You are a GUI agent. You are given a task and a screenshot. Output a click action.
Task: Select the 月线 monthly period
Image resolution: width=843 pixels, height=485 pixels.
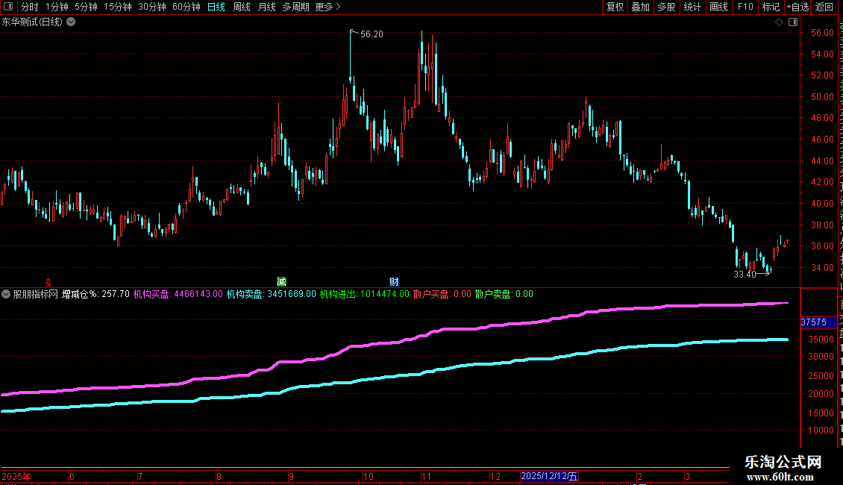coord(266,7)
